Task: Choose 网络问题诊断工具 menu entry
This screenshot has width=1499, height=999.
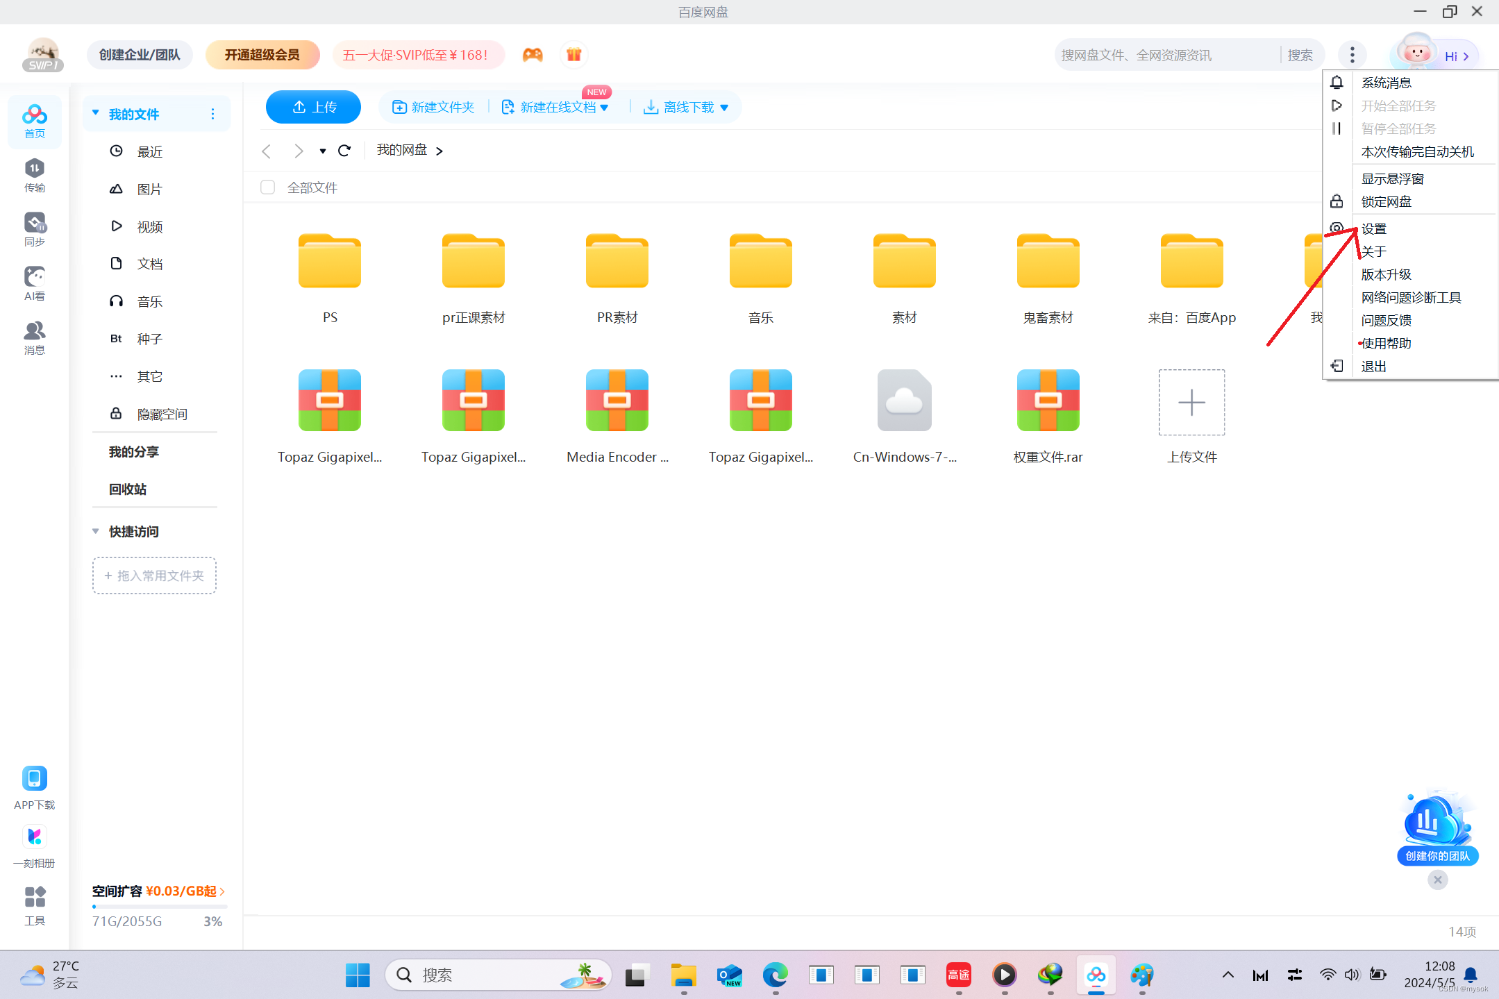Action: pyautogui.click(x=1410, y=297)
